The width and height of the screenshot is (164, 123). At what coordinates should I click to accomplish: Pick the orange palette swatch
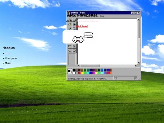[111, 73]
